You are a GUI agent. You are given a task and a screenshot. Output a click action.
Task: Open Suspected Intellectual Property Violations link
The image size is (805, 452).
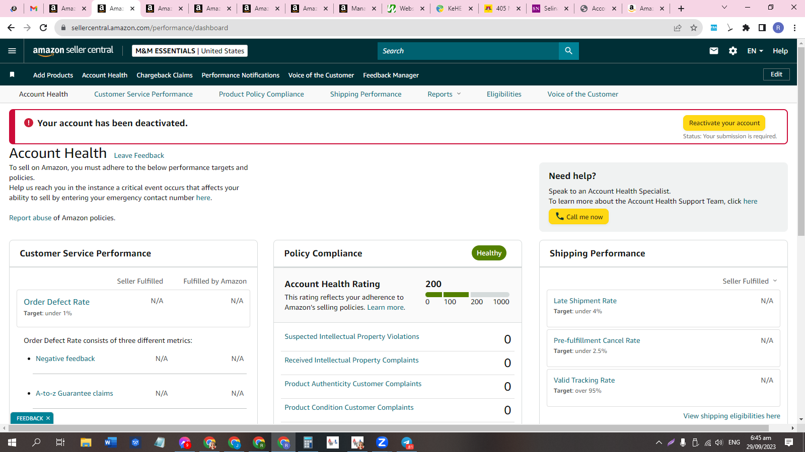[x=352, y=336]
